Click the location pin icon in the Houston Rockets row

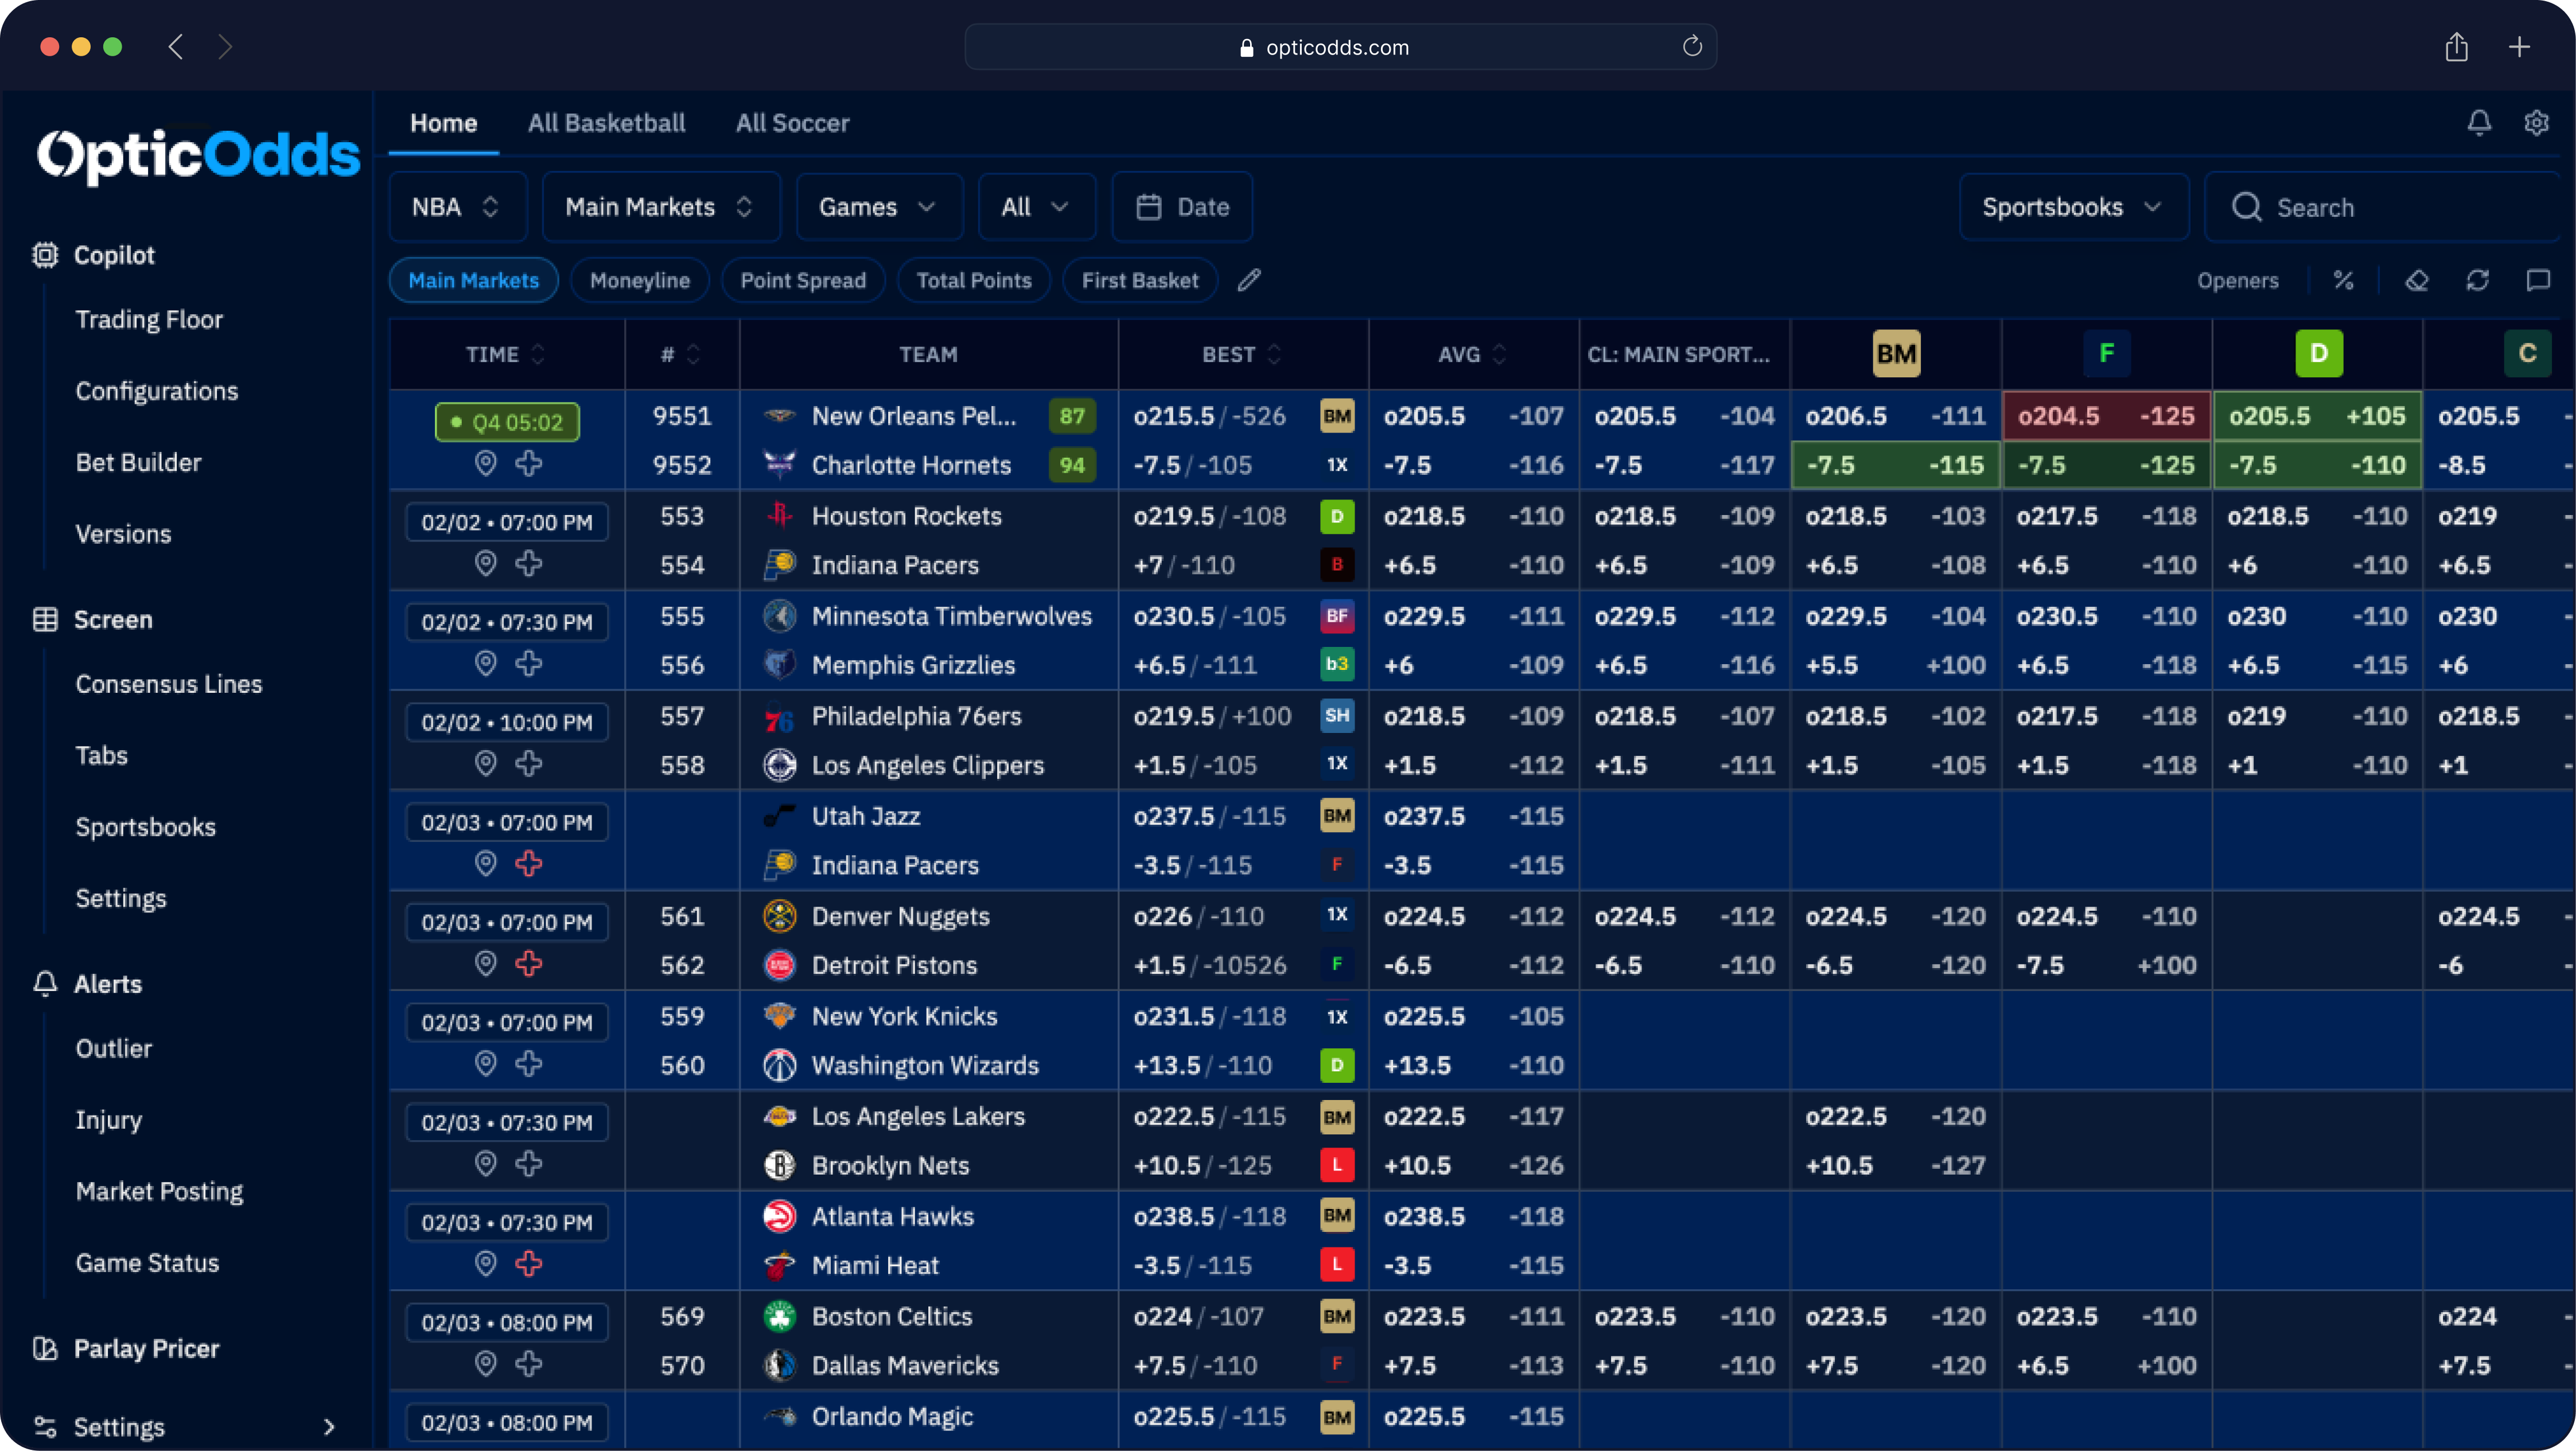(485, 564)
